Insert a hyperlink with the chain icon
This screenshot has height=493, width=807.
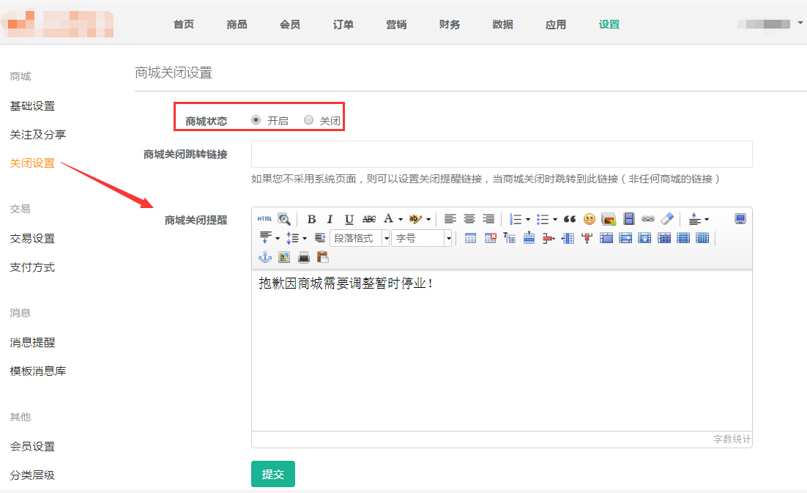pos(647,219)
